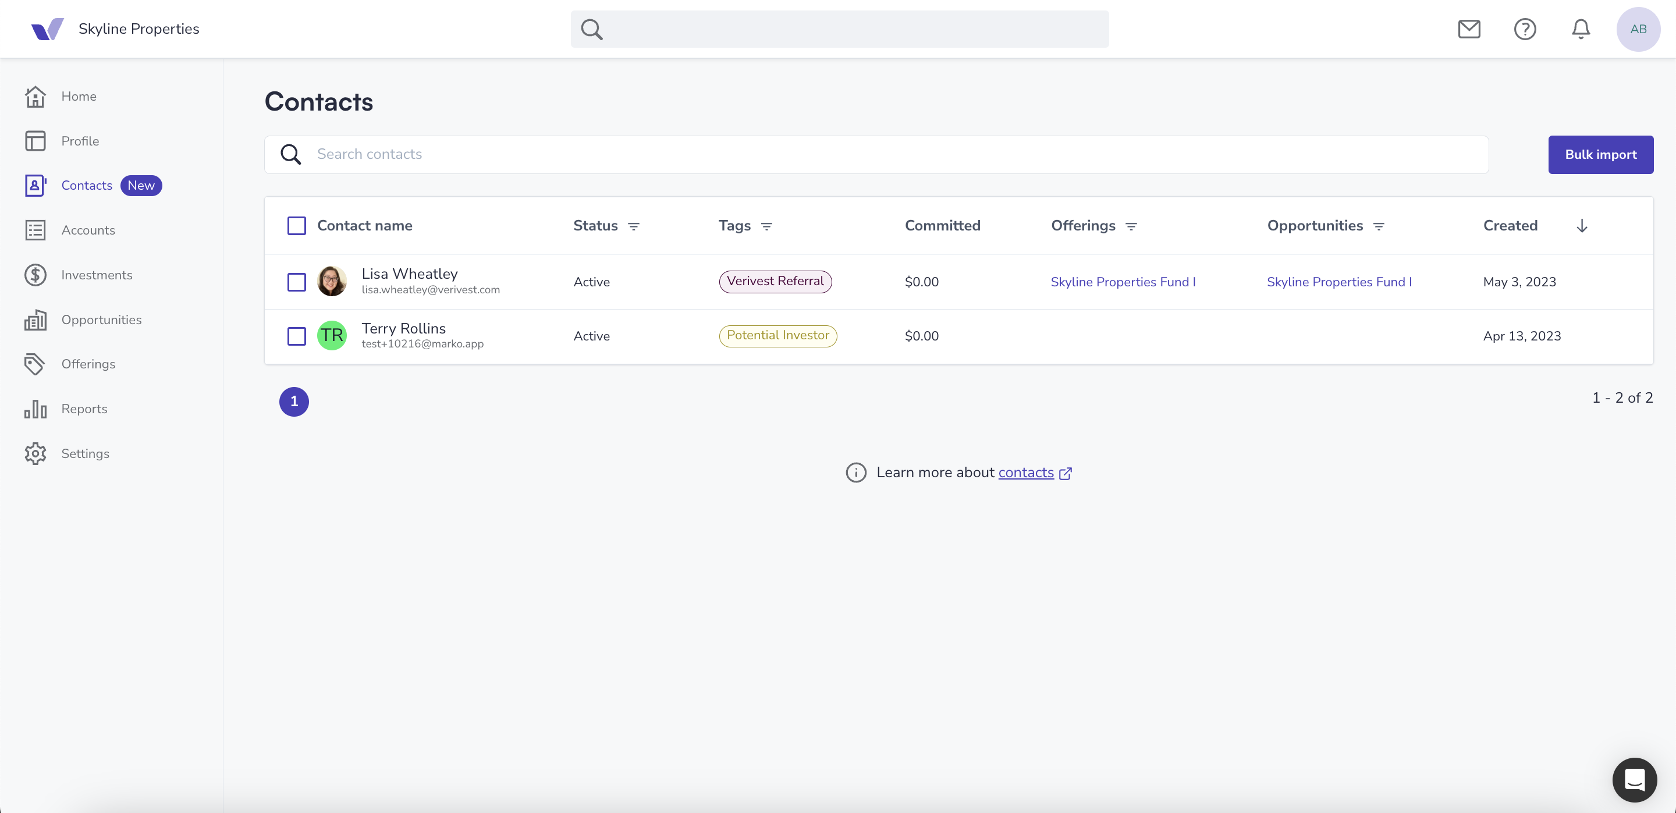
Task: Toggle the select all contacts checkbox
Action: coord(297,226)
